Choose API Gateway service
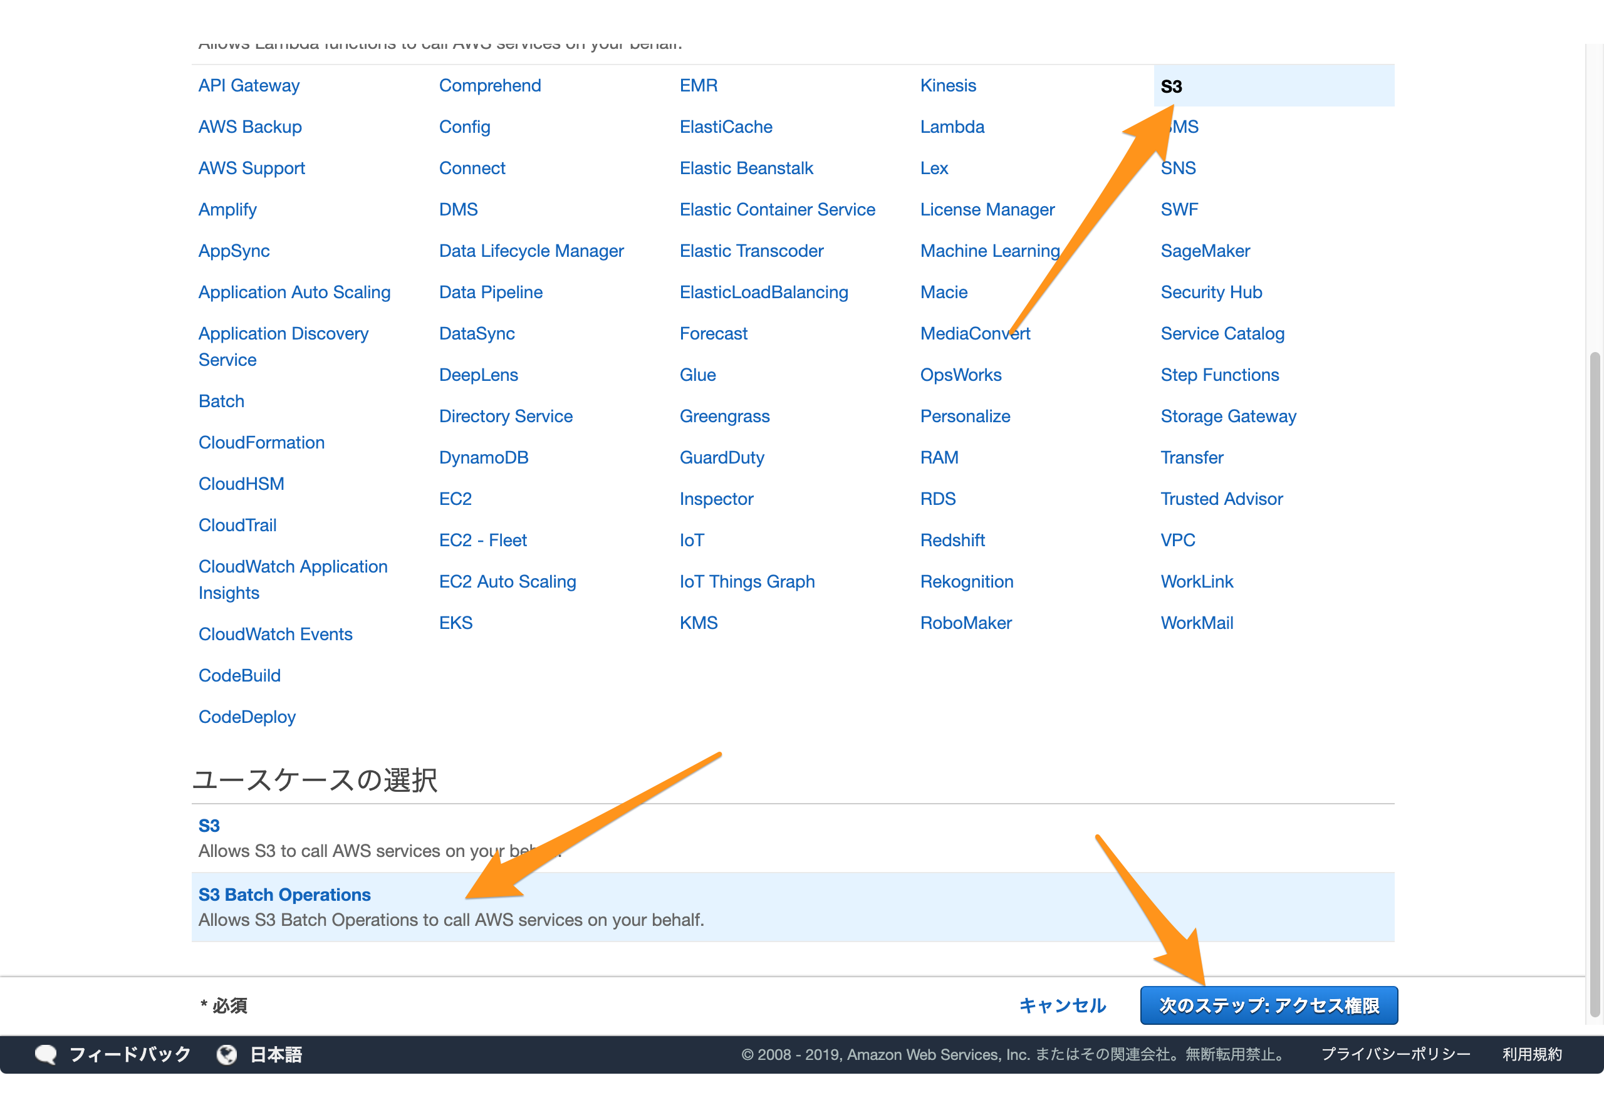This screenshot has width=1604, height=1100. point(249,86)
